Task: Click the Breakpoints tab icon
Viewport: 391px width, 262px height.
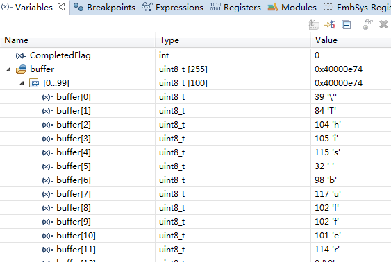Action: (x=78, y=7)
